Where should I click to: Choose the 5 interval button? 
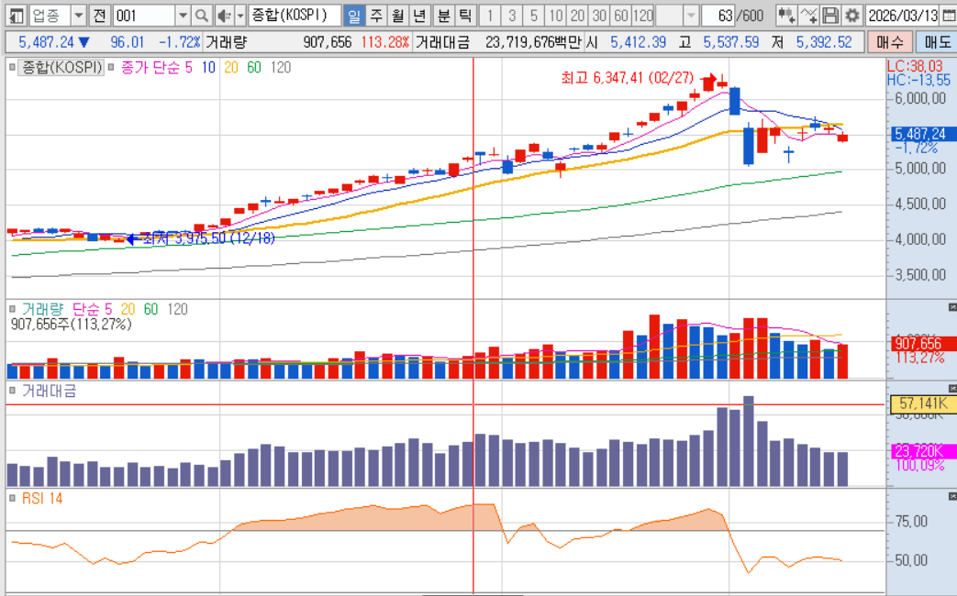(533, 16)
